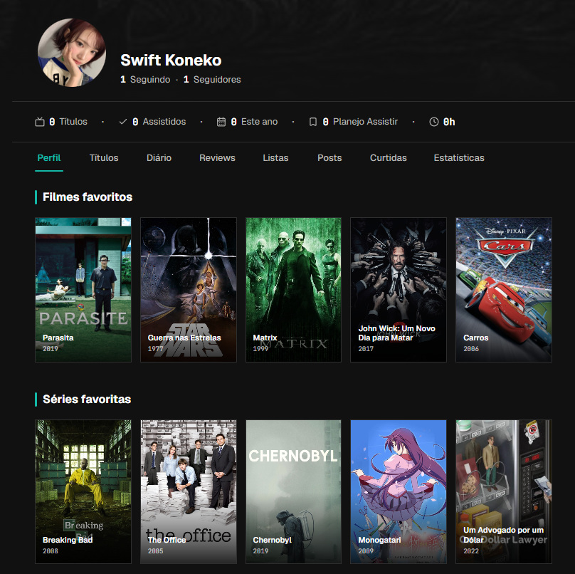Open the 1 Seguidores link
The height and width of the screenshot is (574, 575).
212,80
